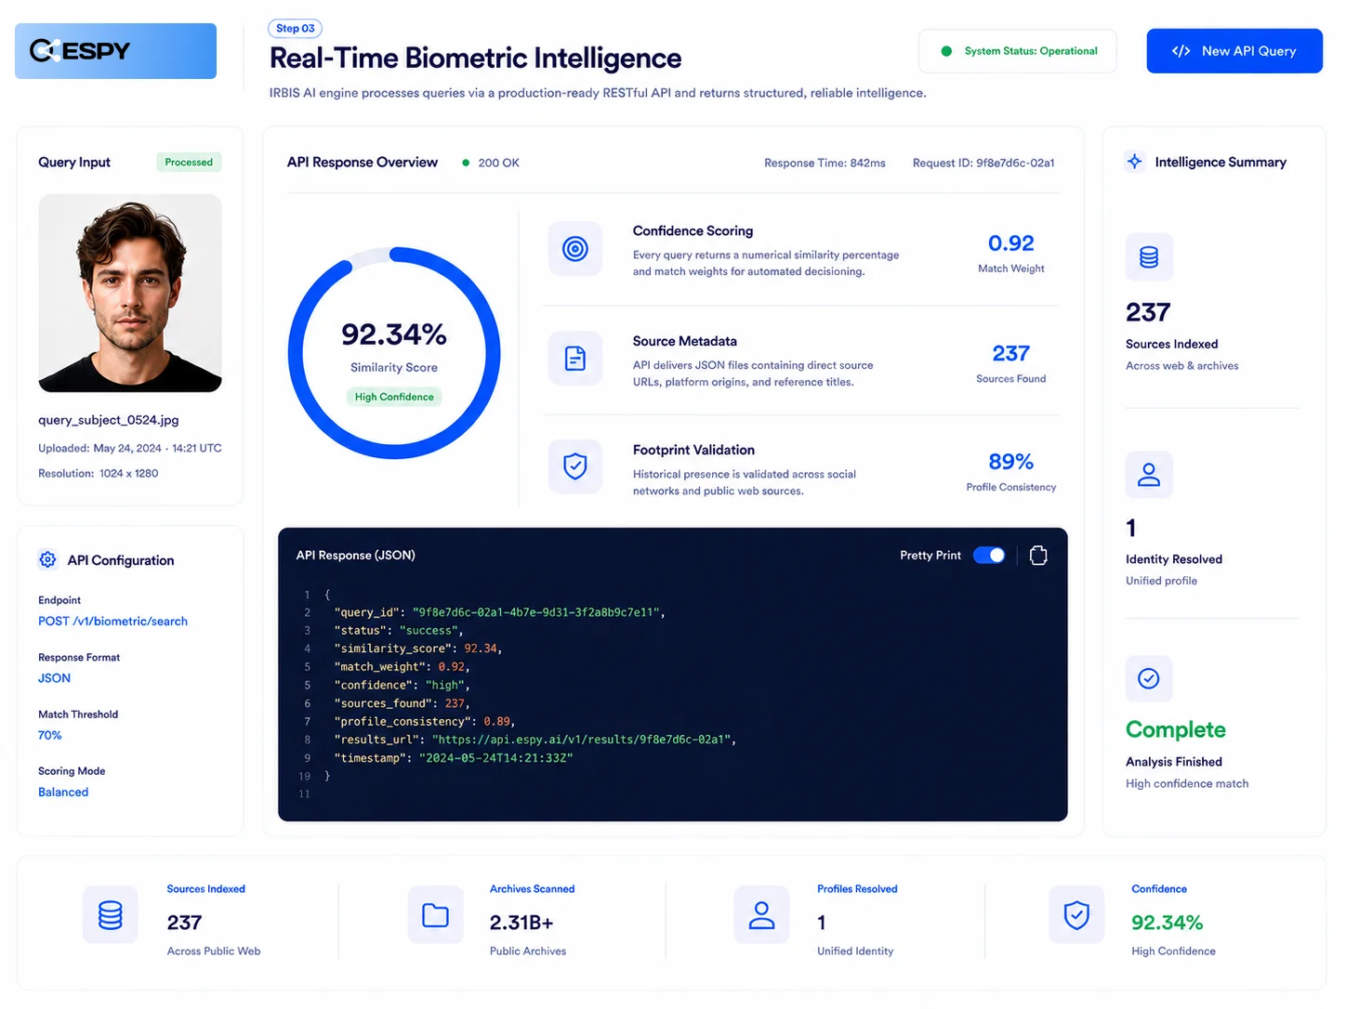1346x1009 pixels.
Task: Click the 237 Sources Found value
Action: pyautogui.click(x=1011, y=353)
